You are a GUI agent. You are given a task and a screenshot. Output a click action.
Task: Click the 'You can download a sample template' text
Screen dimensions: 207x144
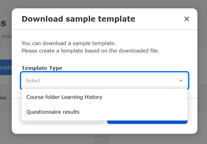(x=69, y=43)
